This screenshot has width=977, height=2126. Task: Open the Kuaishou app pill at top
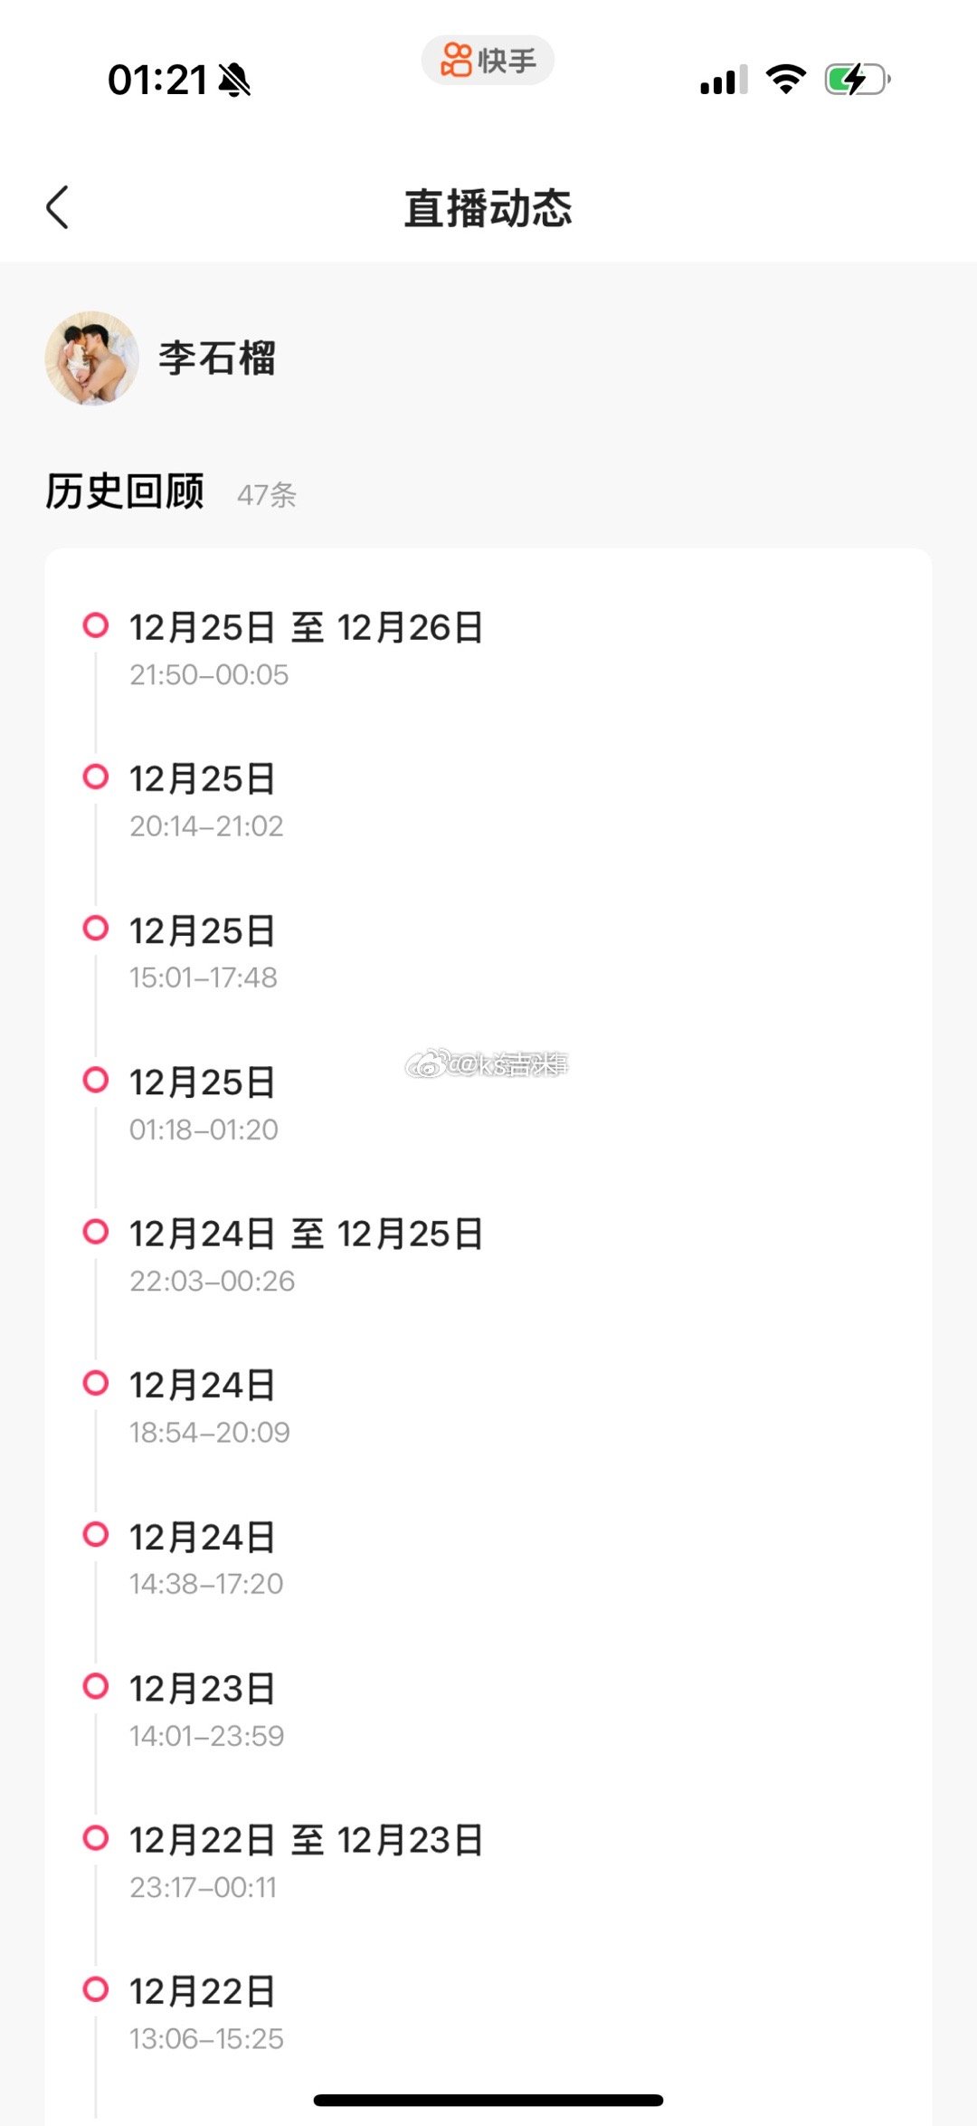488,61
